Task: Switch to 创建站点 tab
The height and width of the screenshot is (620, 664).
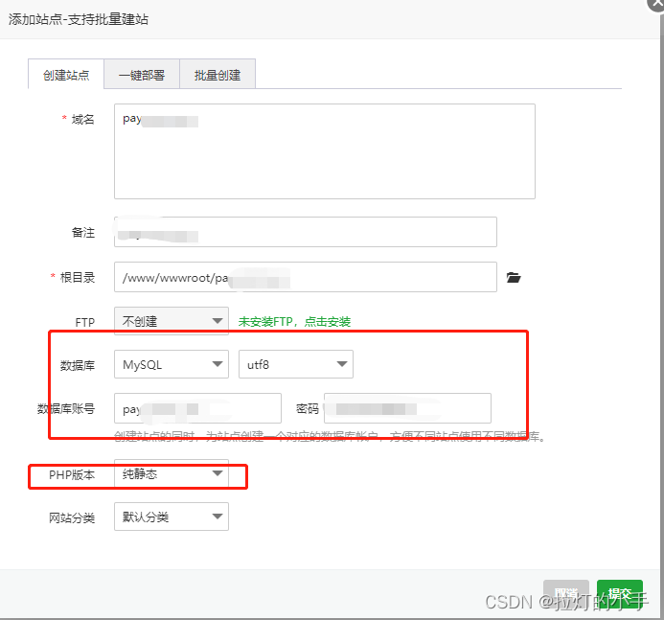Action: click(66, 75)
